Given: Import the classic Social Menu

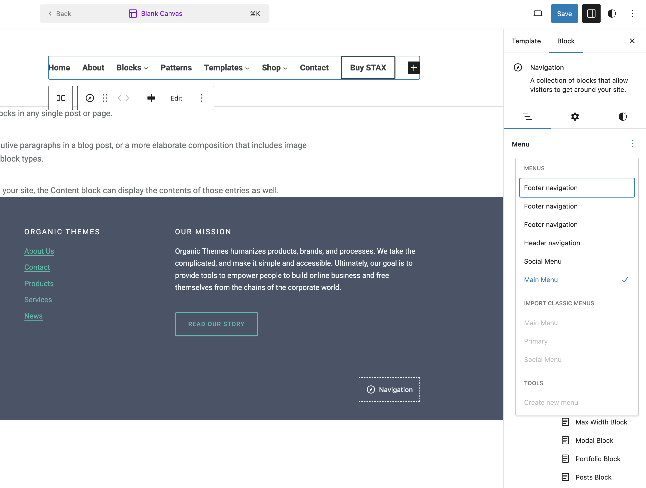Looking at the screenshot, I should (x=577, y=360).
